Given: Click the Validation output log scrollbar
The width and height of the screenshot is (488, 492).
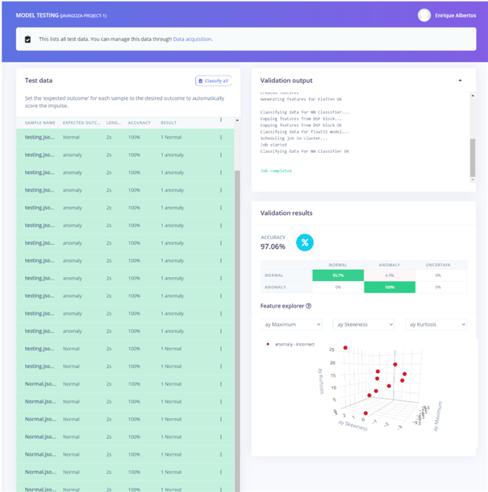Looking at the screenshot, I should (472, 157).
